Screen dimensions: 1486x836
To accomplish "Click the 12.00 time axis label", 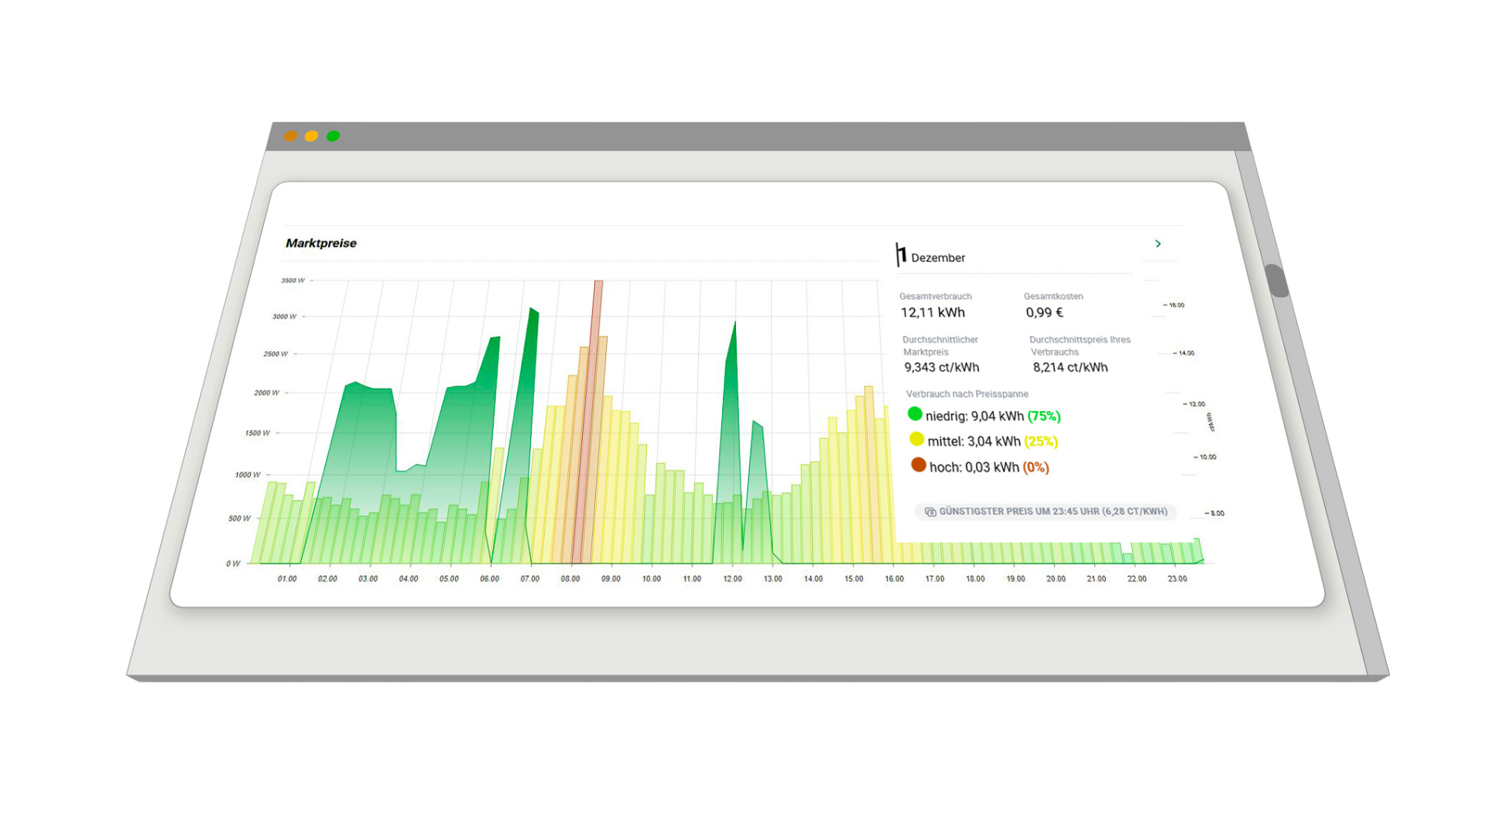I will [x=732, y=579].
